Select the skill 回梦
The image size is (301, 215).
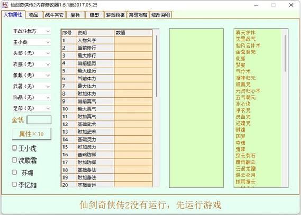pyautogui.click(x=241, y=136)
